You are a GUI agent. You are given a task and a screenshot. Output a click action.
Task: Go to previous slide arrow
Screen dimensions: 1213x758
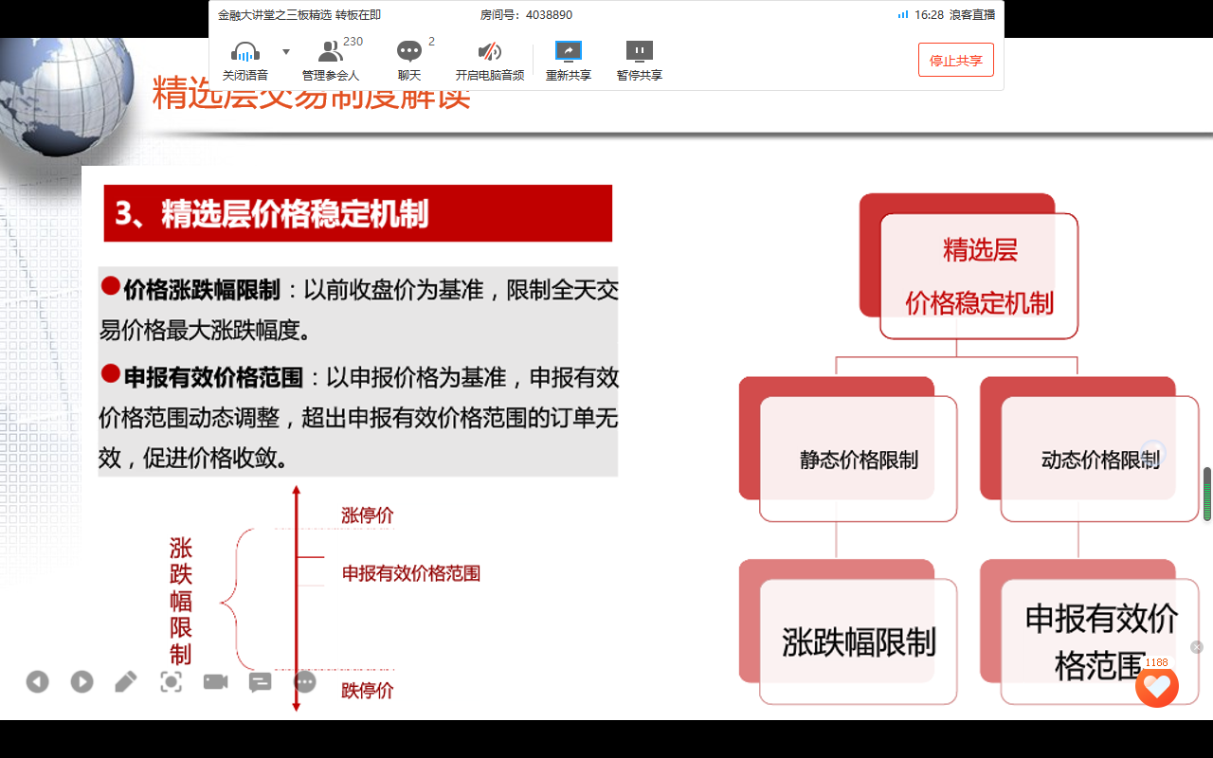37,681
